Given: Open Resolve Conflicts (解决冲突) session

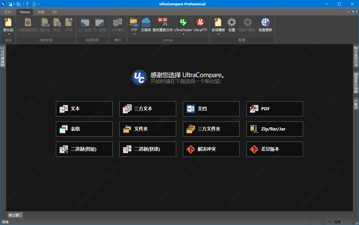Looking at the screenshot, I should tap(211, 149).
